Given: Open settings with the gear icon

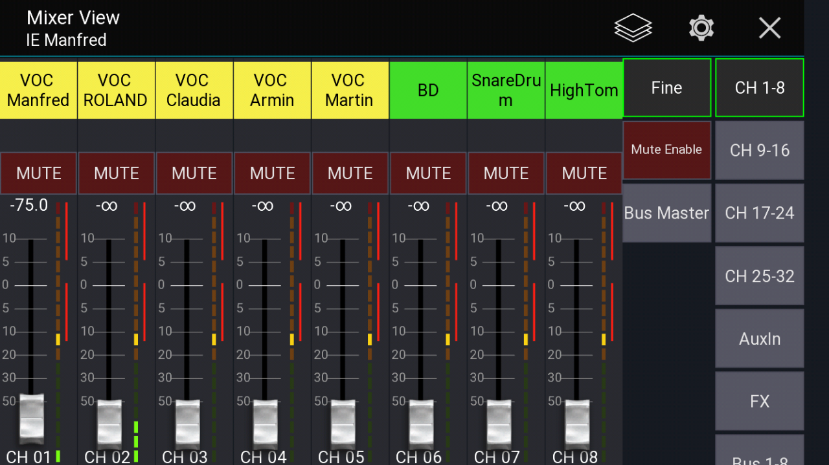Looking at the screenshot, I should (701, 28).
